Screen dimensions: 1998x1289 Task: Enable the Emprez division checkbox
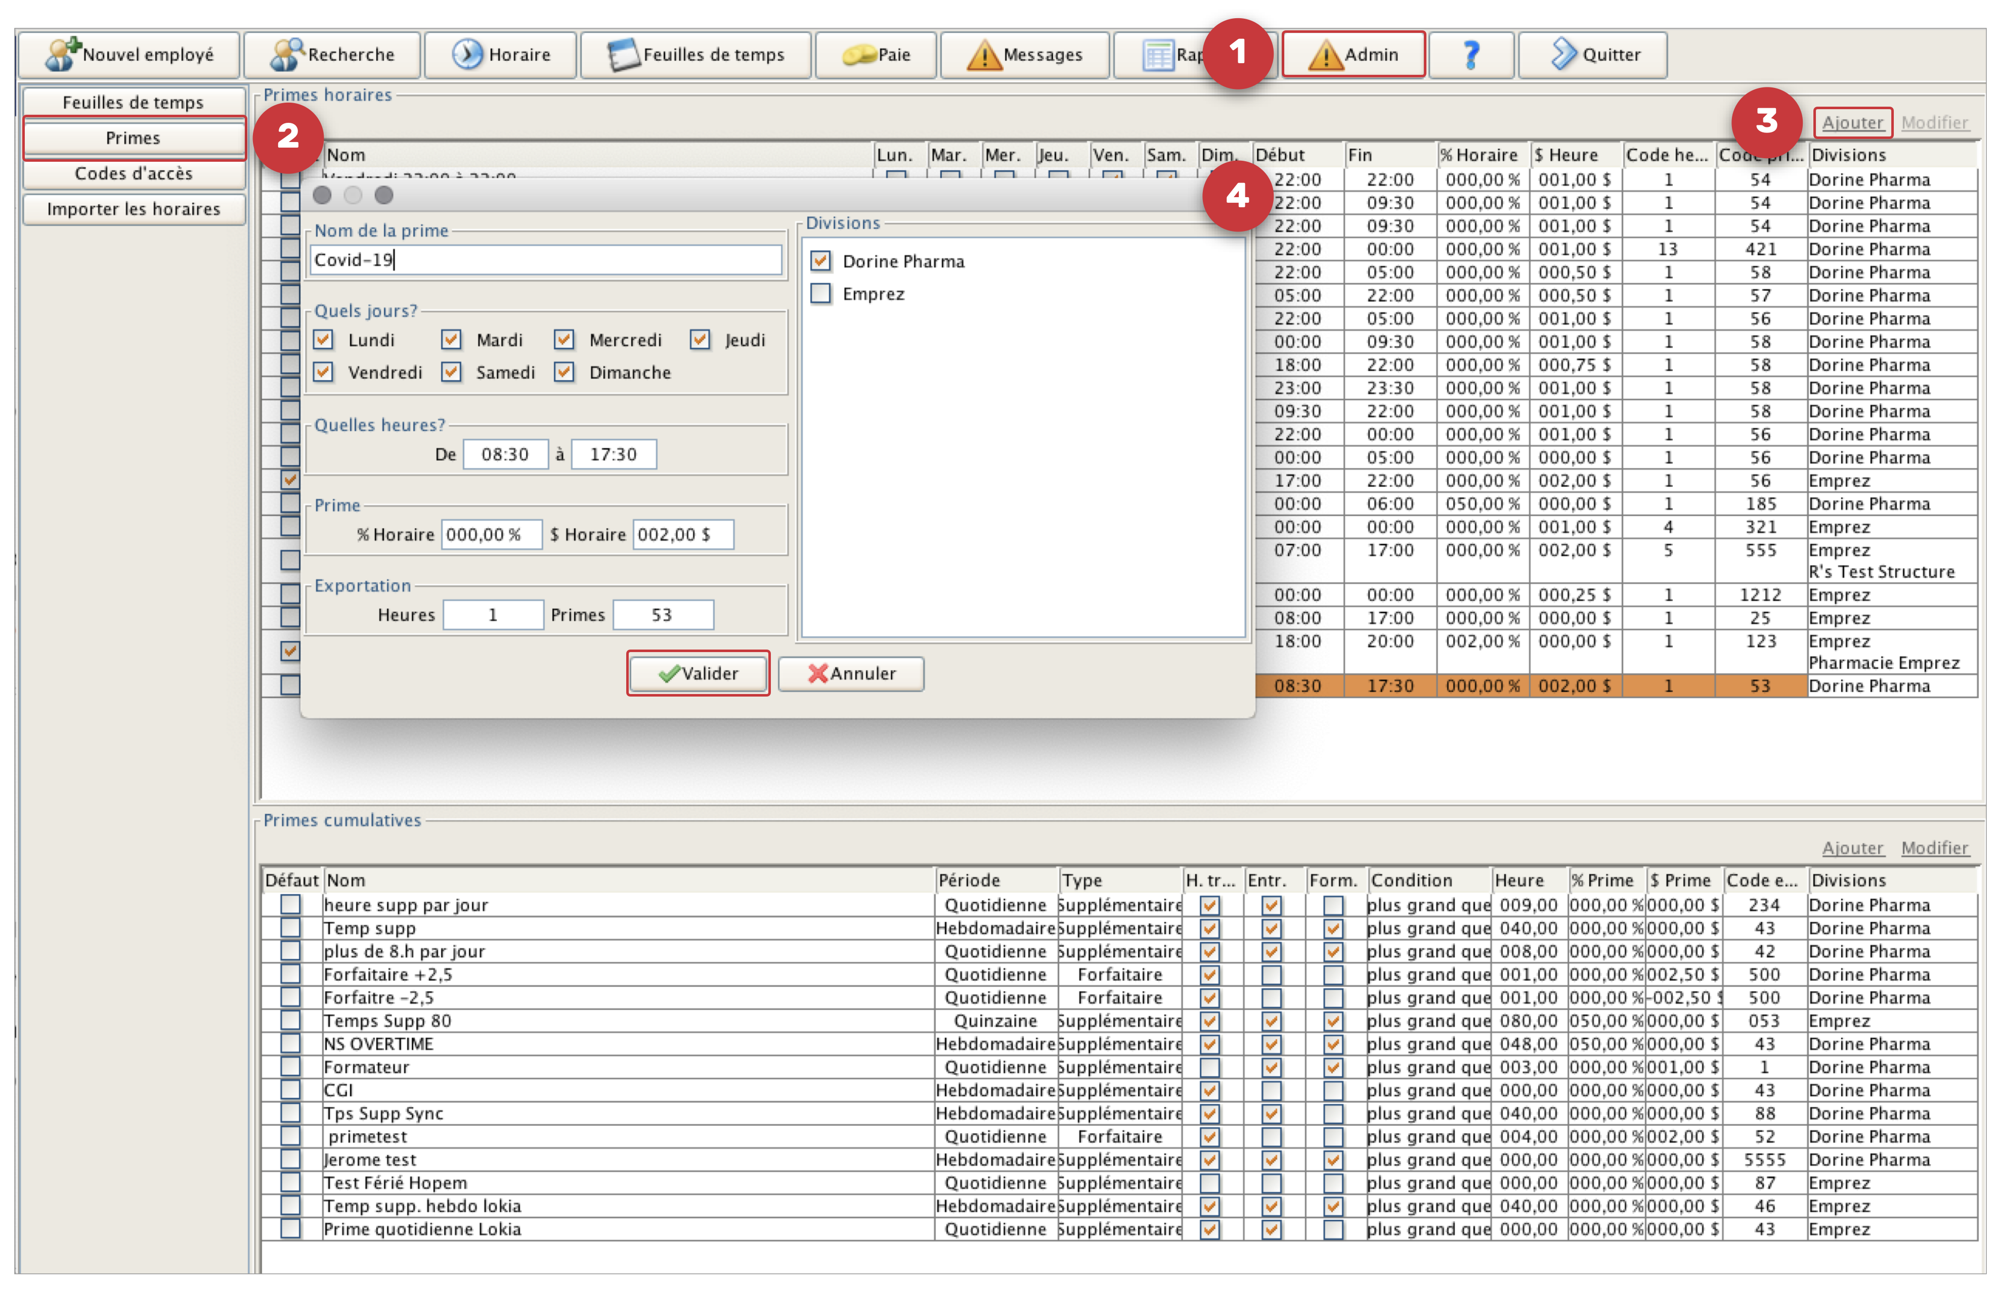coord(820,294)
